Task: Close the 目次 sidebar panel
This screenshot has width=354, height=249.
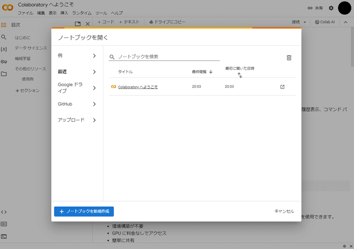Action: click(88, 24)
